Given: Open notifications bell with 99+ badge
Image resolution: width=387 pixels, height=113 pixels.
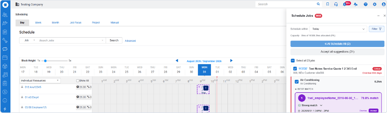Looking at the screenshot, I should [345, 4].
